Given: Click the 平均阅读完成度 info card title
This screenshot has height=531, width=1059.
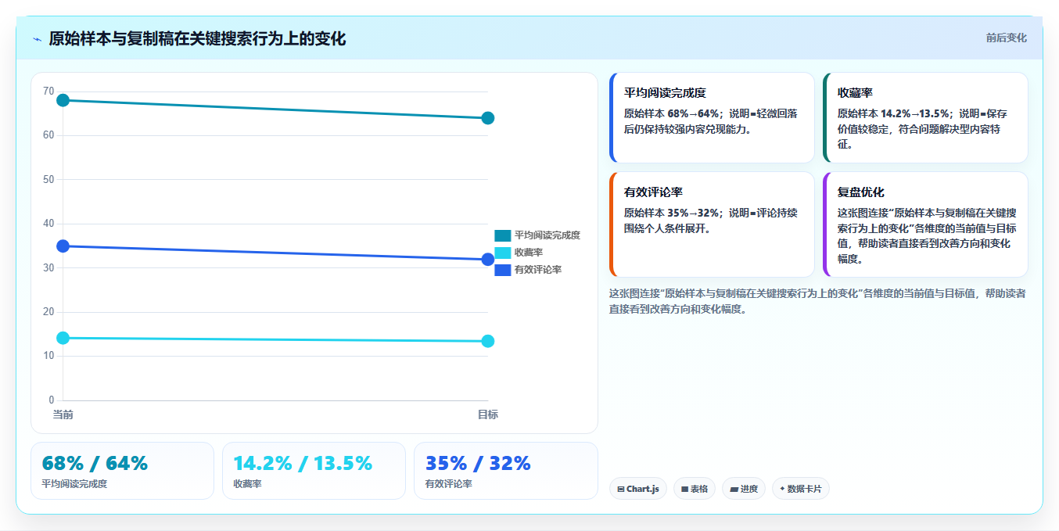Looking at the screenshot, I should (665, 92).
